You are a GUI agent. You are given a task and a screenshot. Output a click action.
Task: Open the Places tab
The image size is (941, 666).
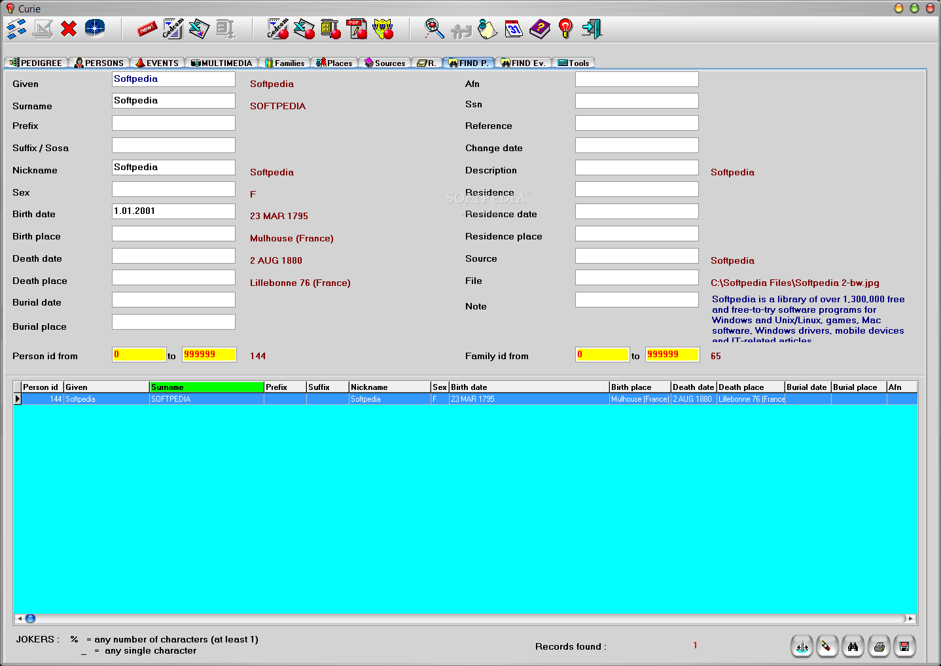coord(334,63)
